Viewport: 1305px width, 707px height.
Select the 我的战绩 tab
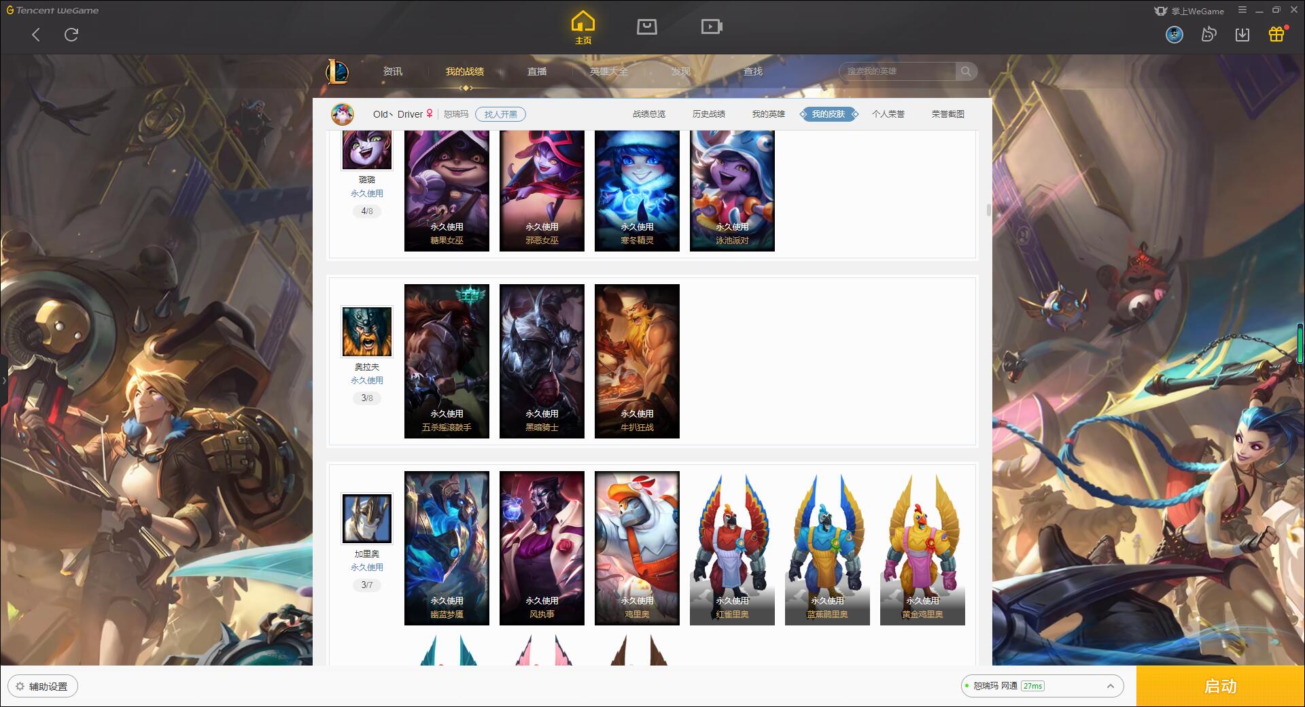click(465, 71)
